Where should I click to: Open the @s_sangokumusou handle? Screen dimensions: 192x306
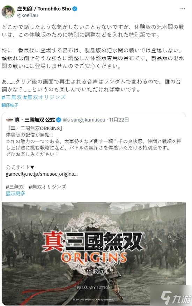(84, 120)
